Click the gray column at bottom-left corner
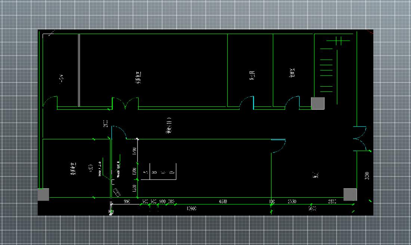 click(x=43, y=194)
